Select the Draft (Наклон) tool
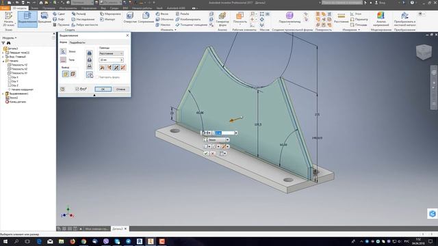The image size is (438, 246). pyautogui.click(x=163, y=25)
